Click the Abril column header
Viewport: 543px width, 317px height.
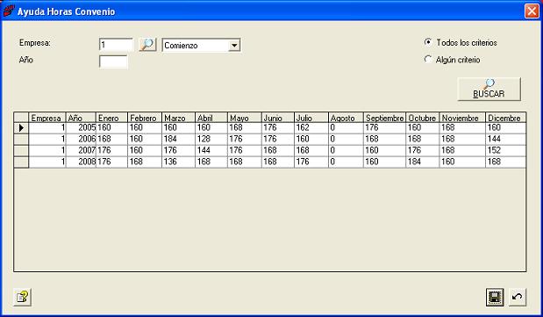point(211,118)
